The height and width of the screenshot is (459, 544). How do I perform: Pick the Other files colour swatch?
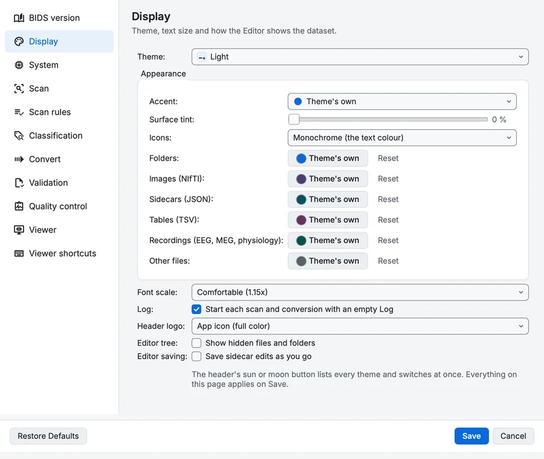pos(328,261)
